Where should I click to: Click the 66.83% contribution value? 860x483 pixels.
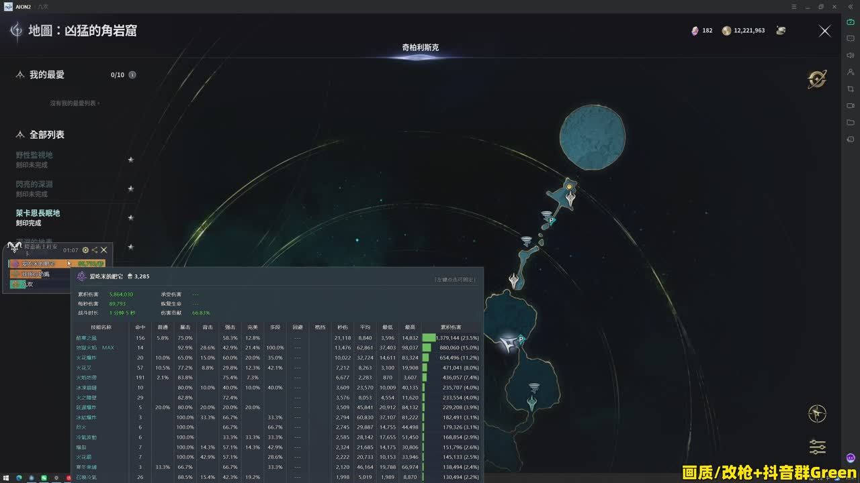(x=201, y=313)
